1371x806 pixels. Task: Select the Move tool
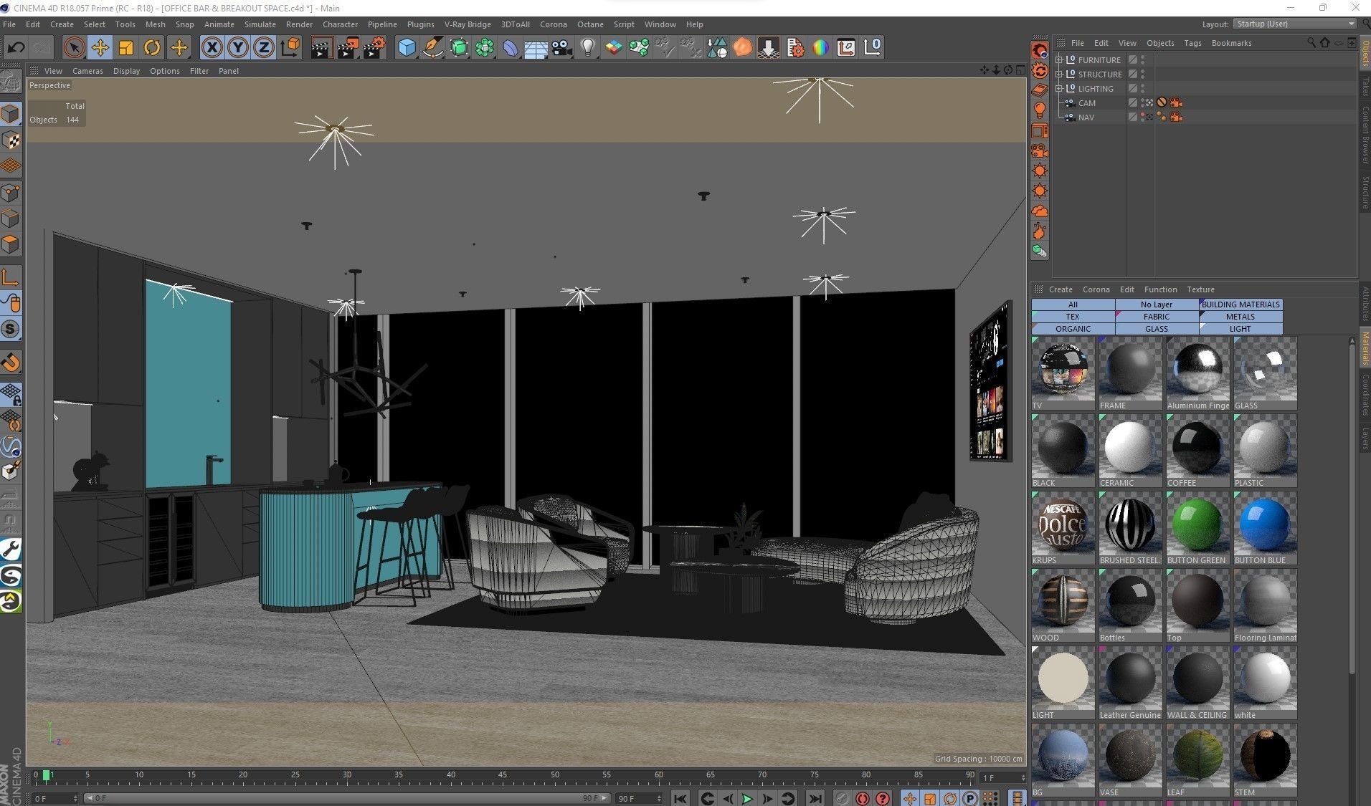click(x=100, y=48)
